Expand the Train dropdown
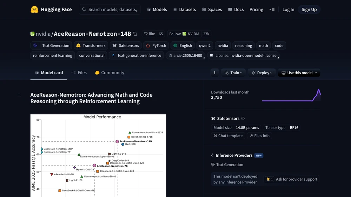351x197 pixels. (233, 73)
